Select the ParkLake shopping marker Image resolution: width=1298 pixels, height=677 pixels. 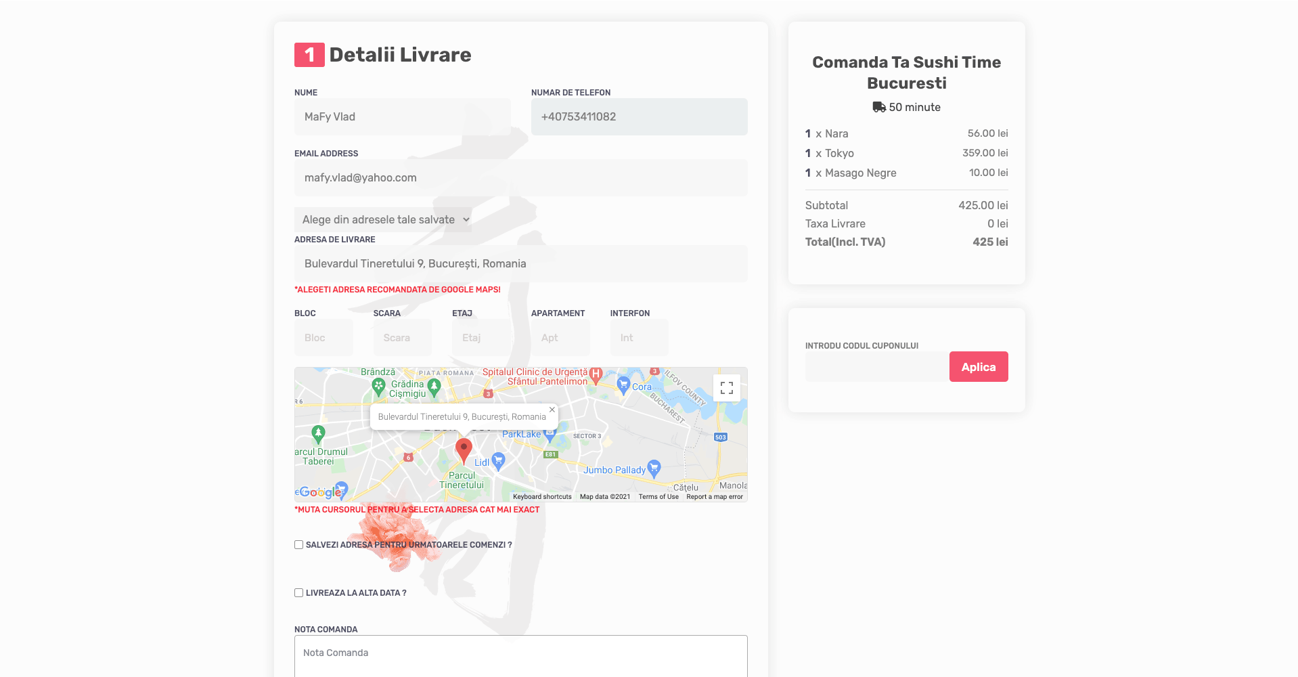[x=550, y=435]
